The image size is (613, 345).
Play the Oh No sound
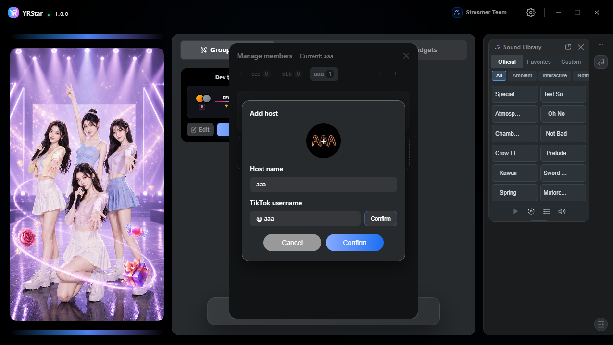pyautogui.click(x=563, y=114)
